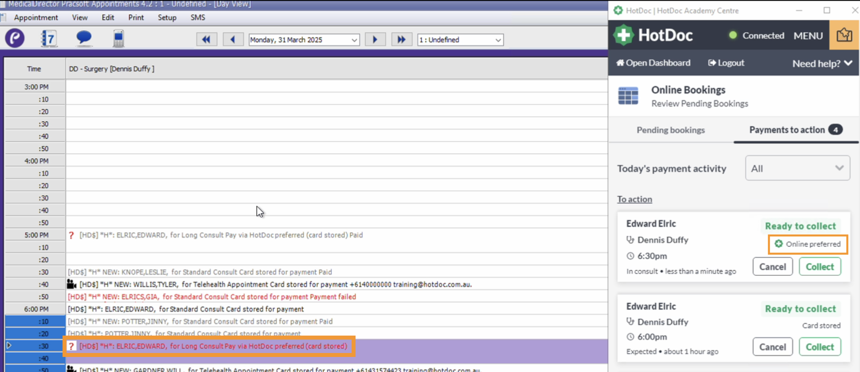
Task: Click the blue speech bubble SMS icon
Action: pos(84,38)
